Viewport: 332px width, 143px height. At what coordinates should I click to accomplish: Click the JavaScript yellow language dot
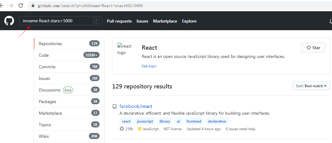[140, 129]
